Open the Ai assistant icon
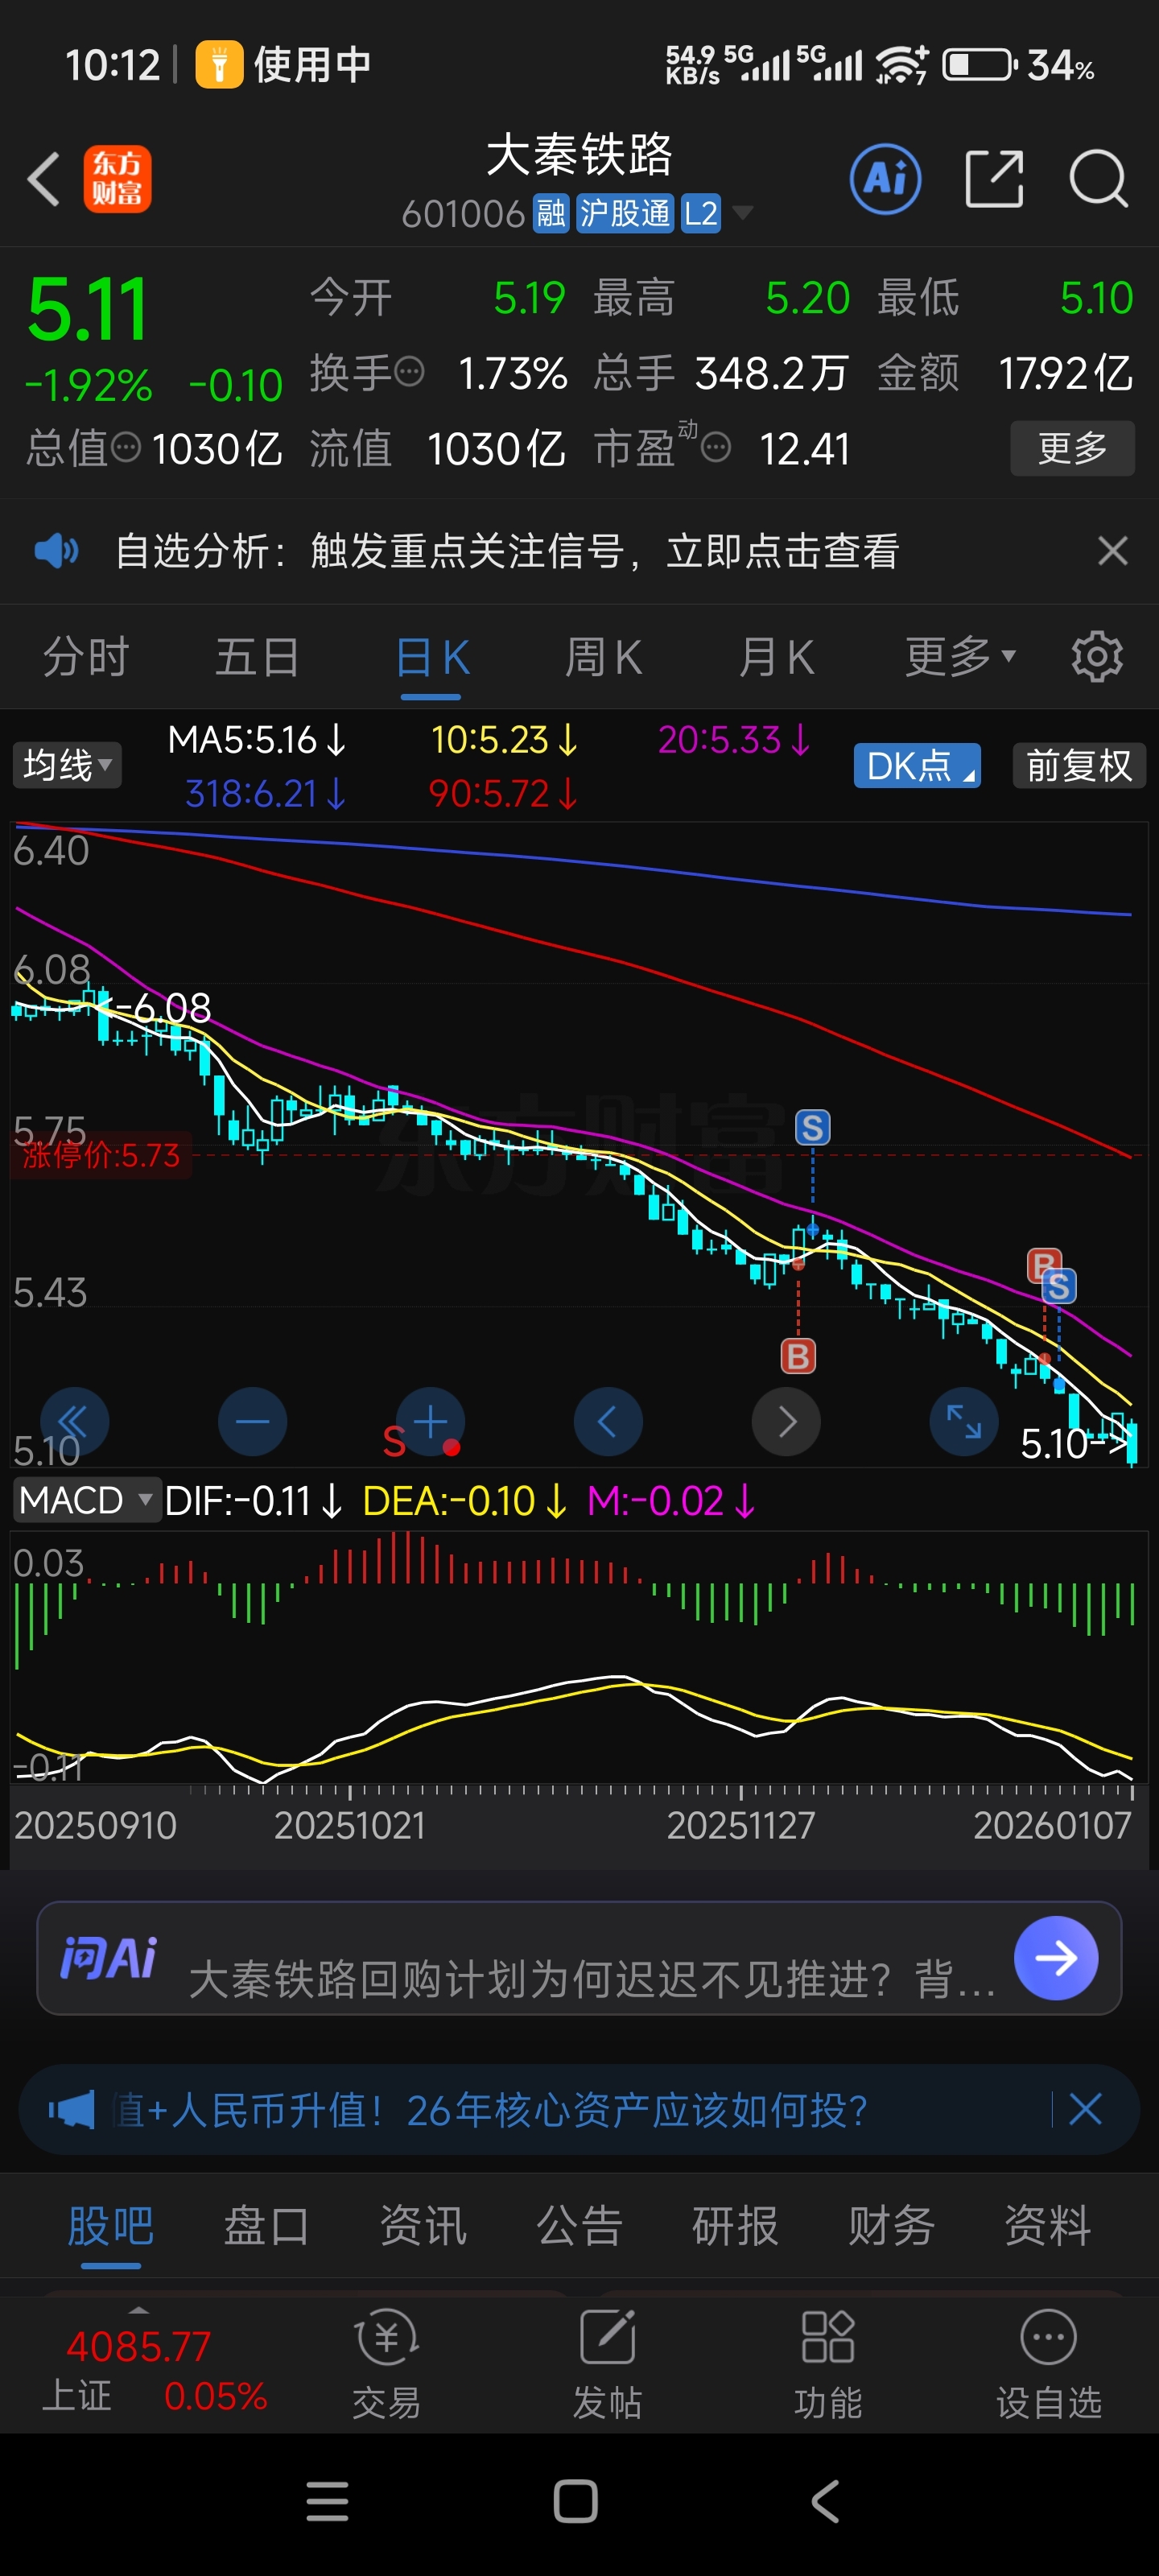 tap(885, 179)
